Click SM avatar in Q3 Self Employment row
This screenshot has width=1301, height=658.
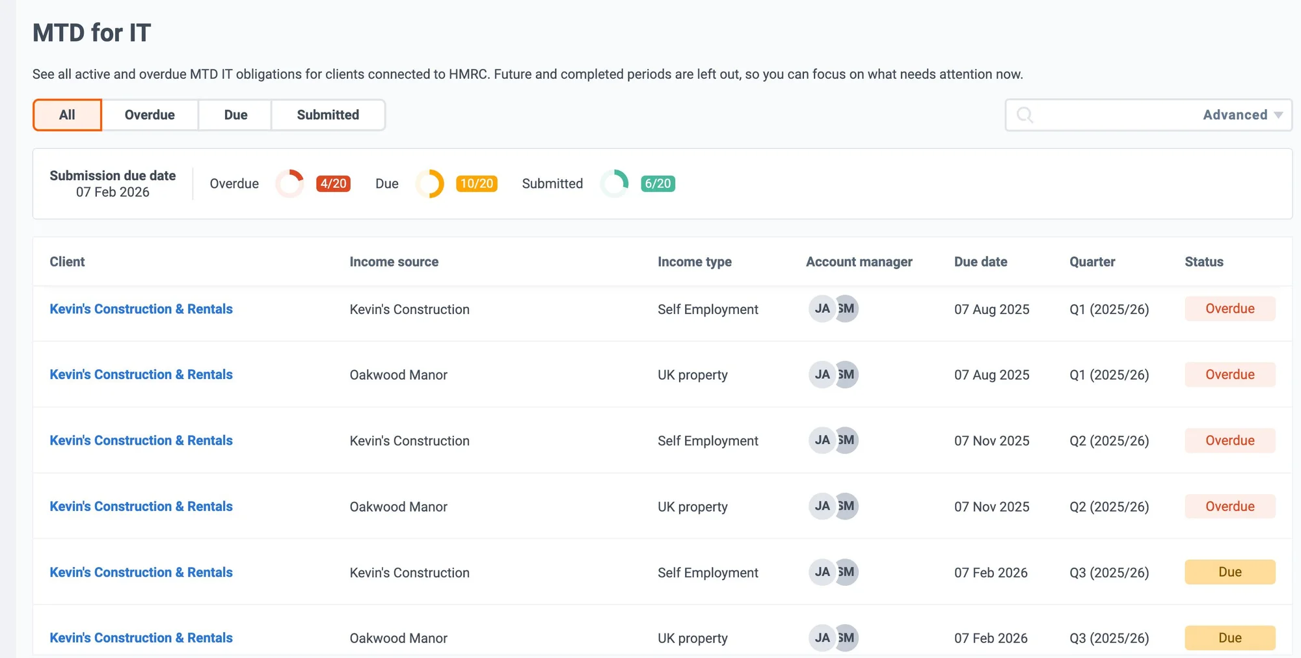click(848, 572)
